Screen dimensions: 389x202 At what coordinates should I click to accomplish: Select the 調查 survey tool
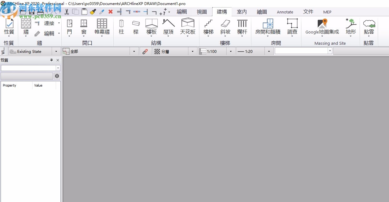(292, 27)
